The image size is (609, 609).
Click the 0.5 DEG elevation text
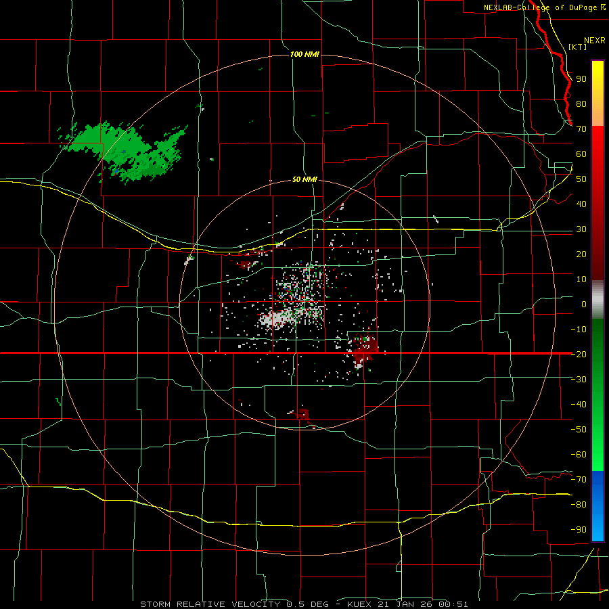click(307, 604)
